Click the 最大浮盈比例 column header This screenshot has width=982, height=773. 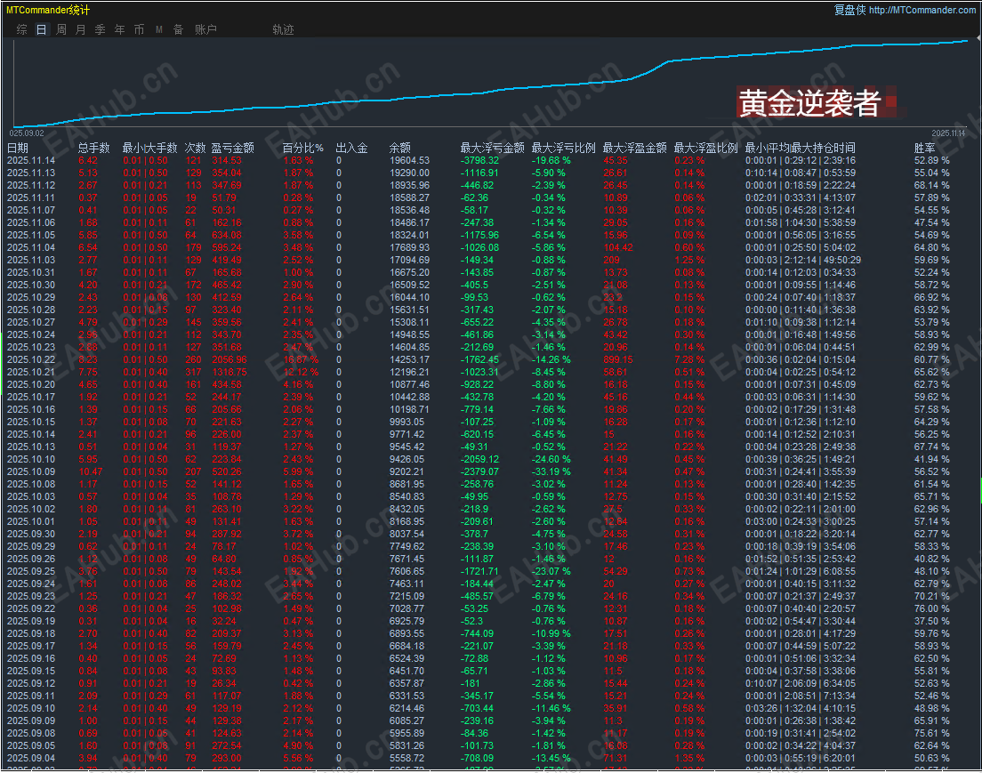pyautogui.click(x=706, y=148)
